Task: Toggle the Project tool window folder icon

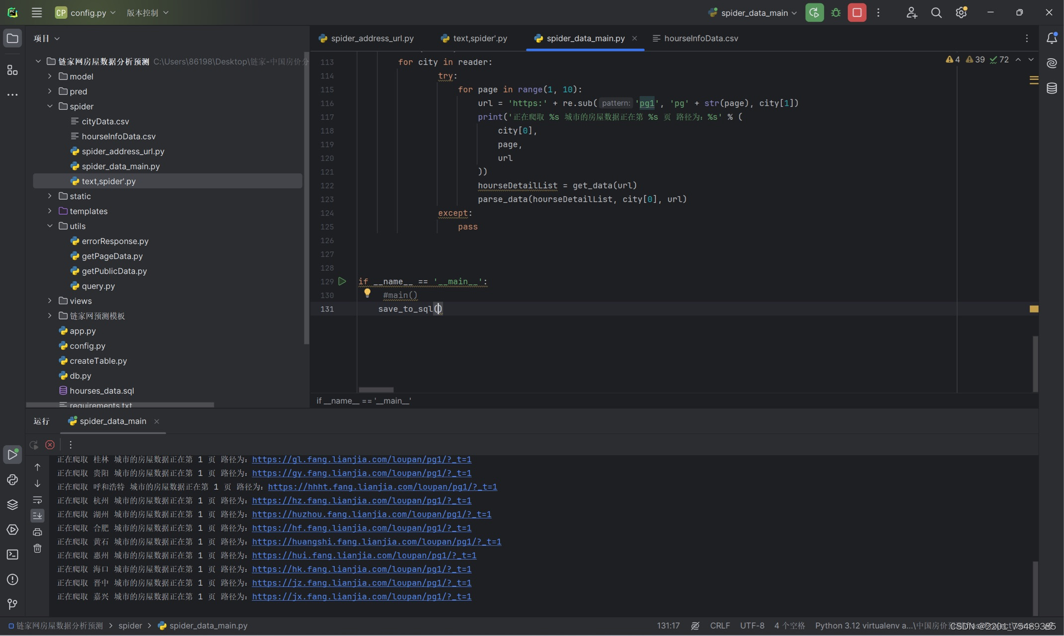Action: [x=12, y=38]
